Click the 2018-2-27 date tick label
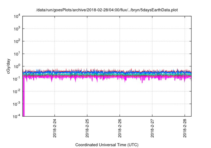The image size is (211, 148). (152, 128)
